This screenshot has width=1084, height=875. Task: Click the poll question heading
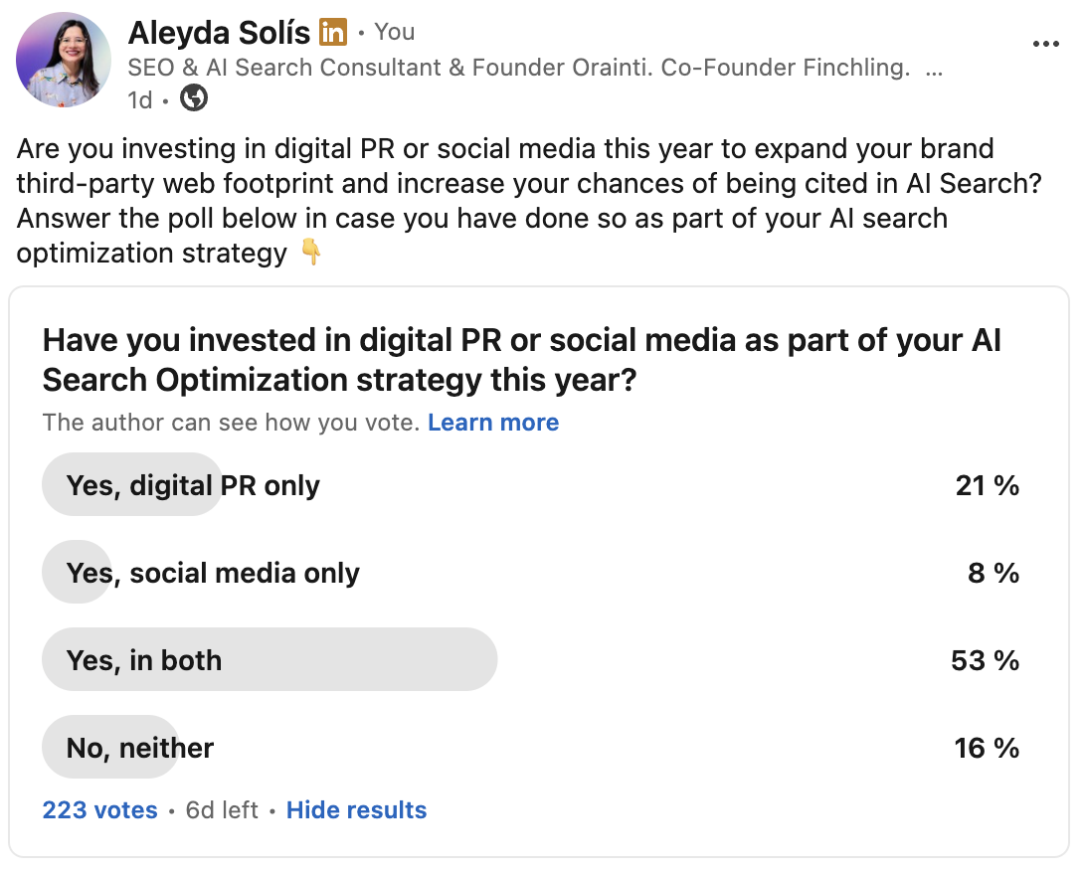click(522, 359)
